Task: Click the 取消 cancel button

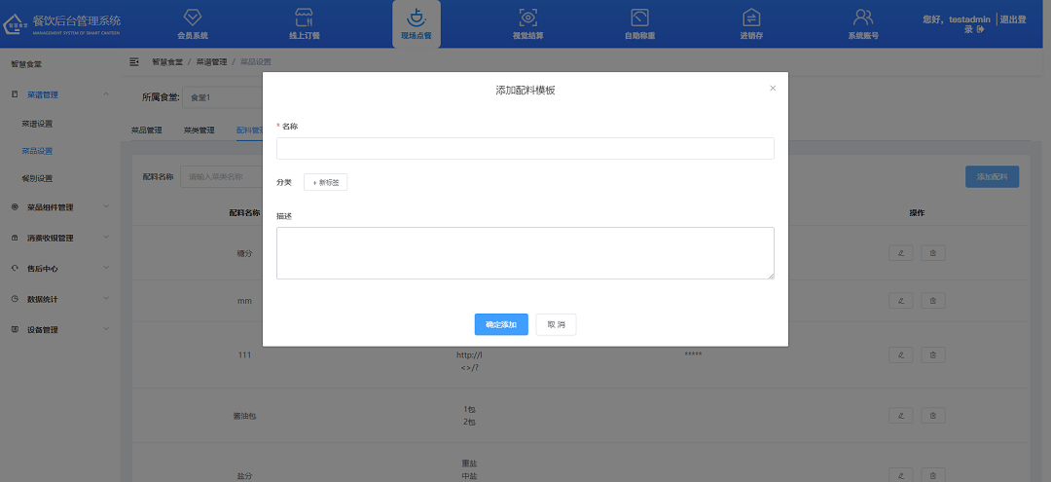Action: pyautogui.click(x=556, y=324)
